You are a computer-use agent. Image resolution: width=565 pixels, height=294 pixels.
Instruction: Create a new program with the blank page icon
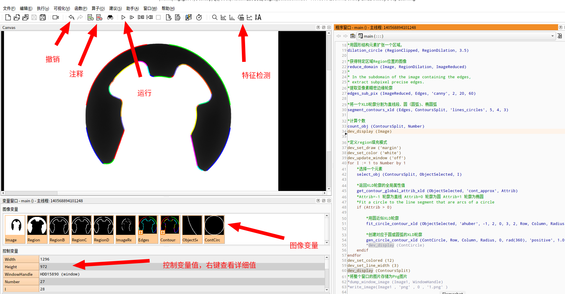8,17
